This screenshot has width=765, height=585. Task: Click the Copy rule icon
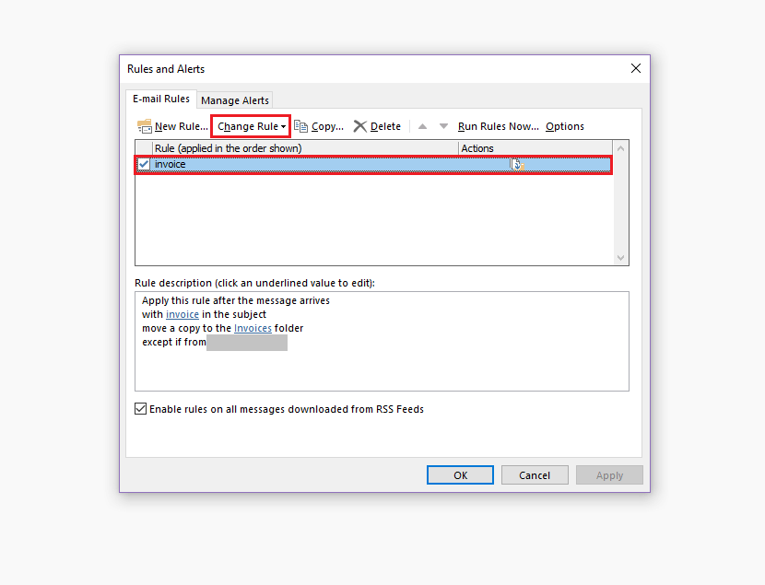(x=300, y=126)
